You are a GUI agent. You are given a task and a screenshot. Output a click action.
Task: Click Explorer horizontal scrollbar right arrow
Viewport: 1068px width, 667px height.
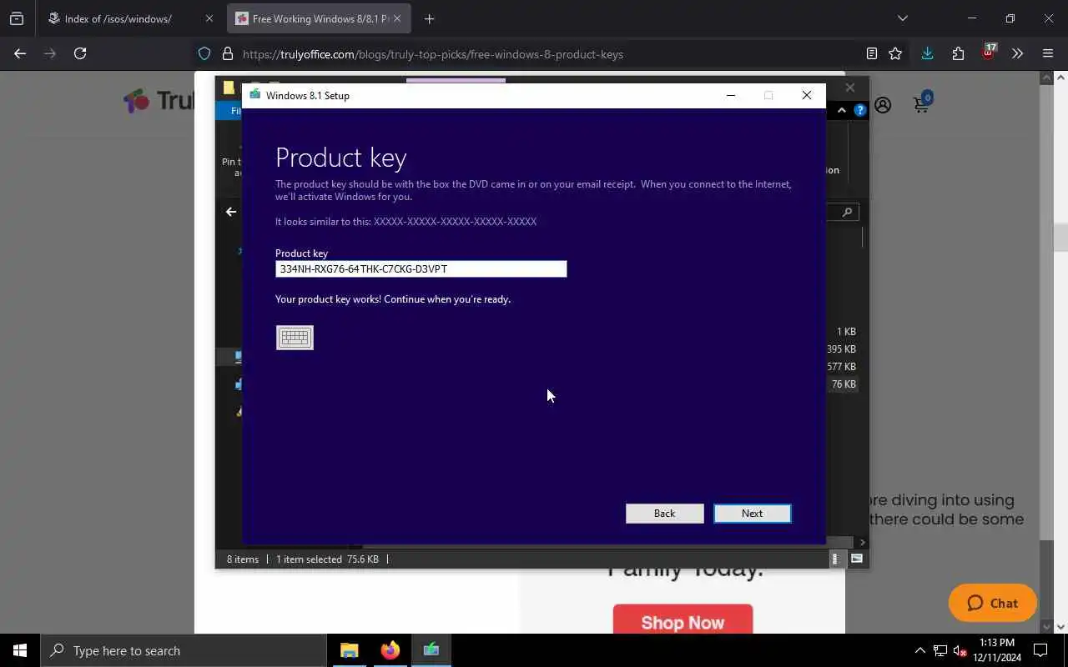pos(863,543)
